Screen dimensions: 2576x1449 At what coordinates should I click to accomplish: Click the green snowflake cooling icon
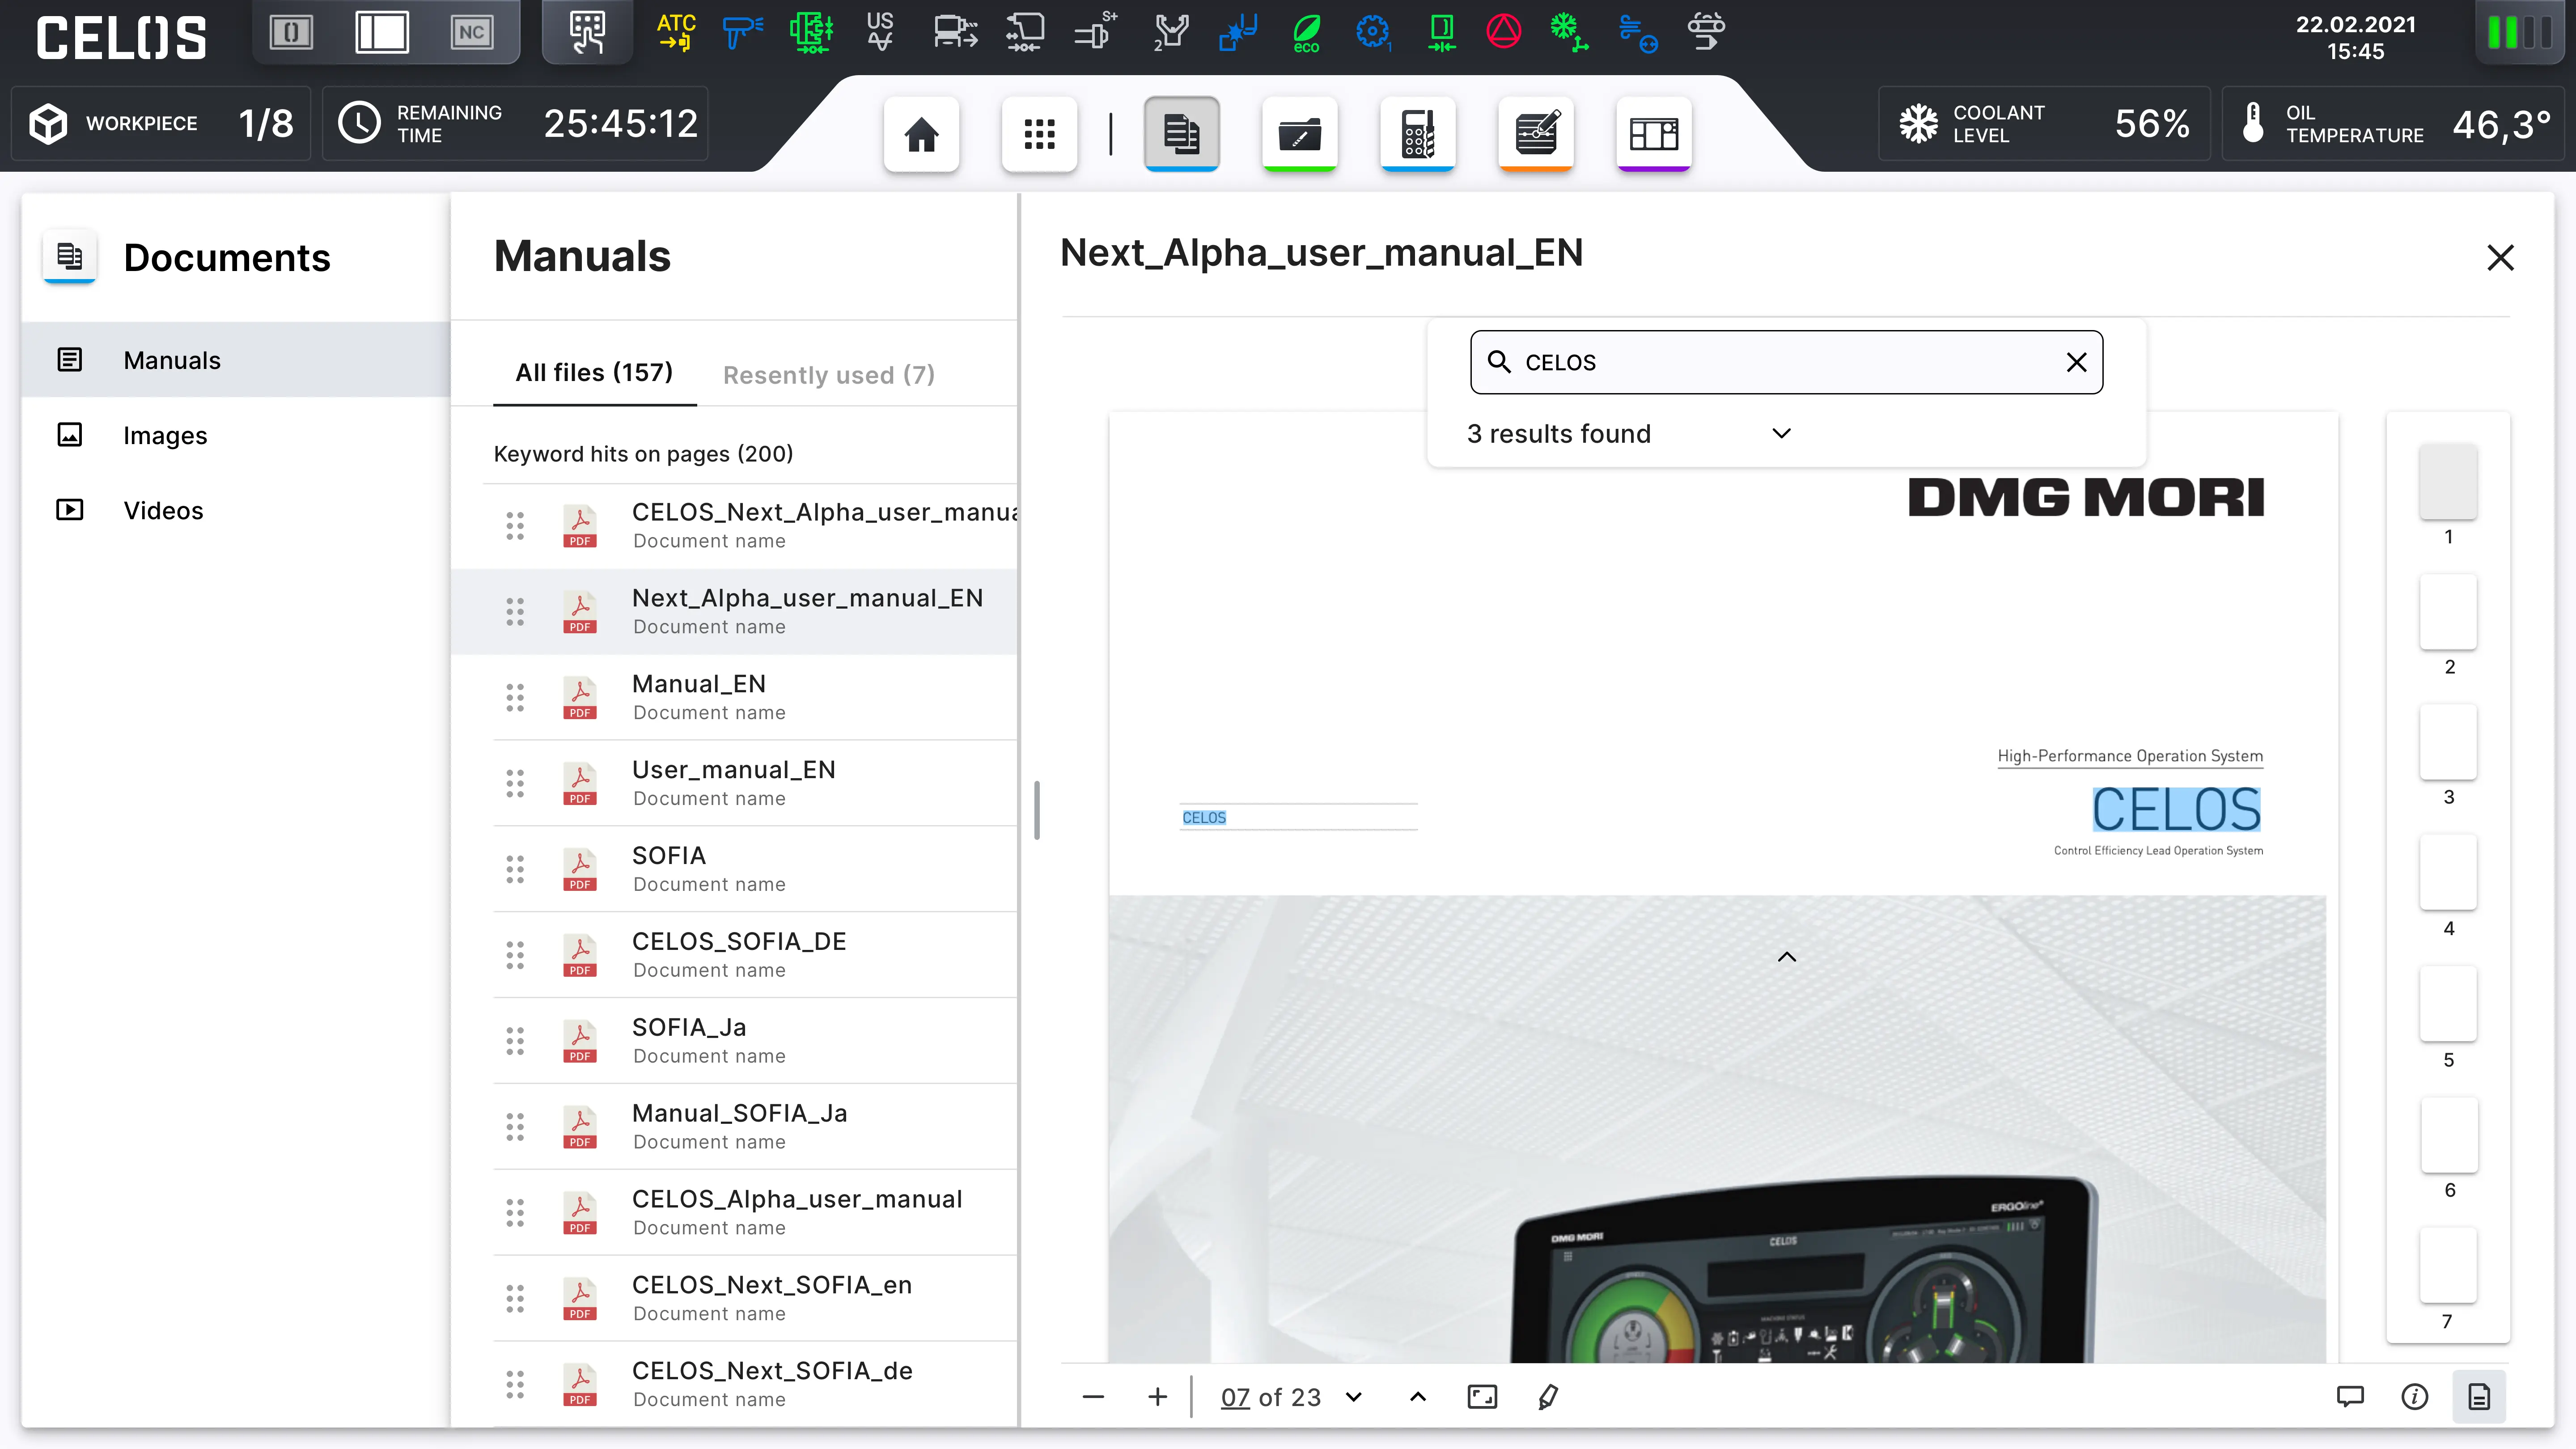(x=1568, y=32)
